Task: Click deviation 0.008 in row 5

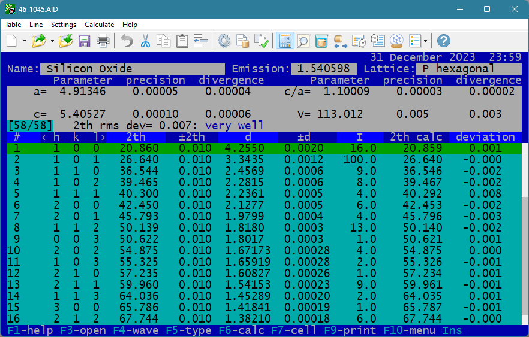Action: point(485,193)
